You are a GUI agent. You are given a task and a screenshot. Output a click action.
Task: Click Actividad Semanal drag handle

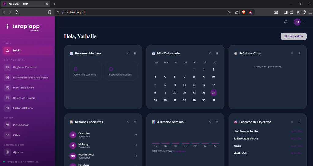tap(217, 122)
